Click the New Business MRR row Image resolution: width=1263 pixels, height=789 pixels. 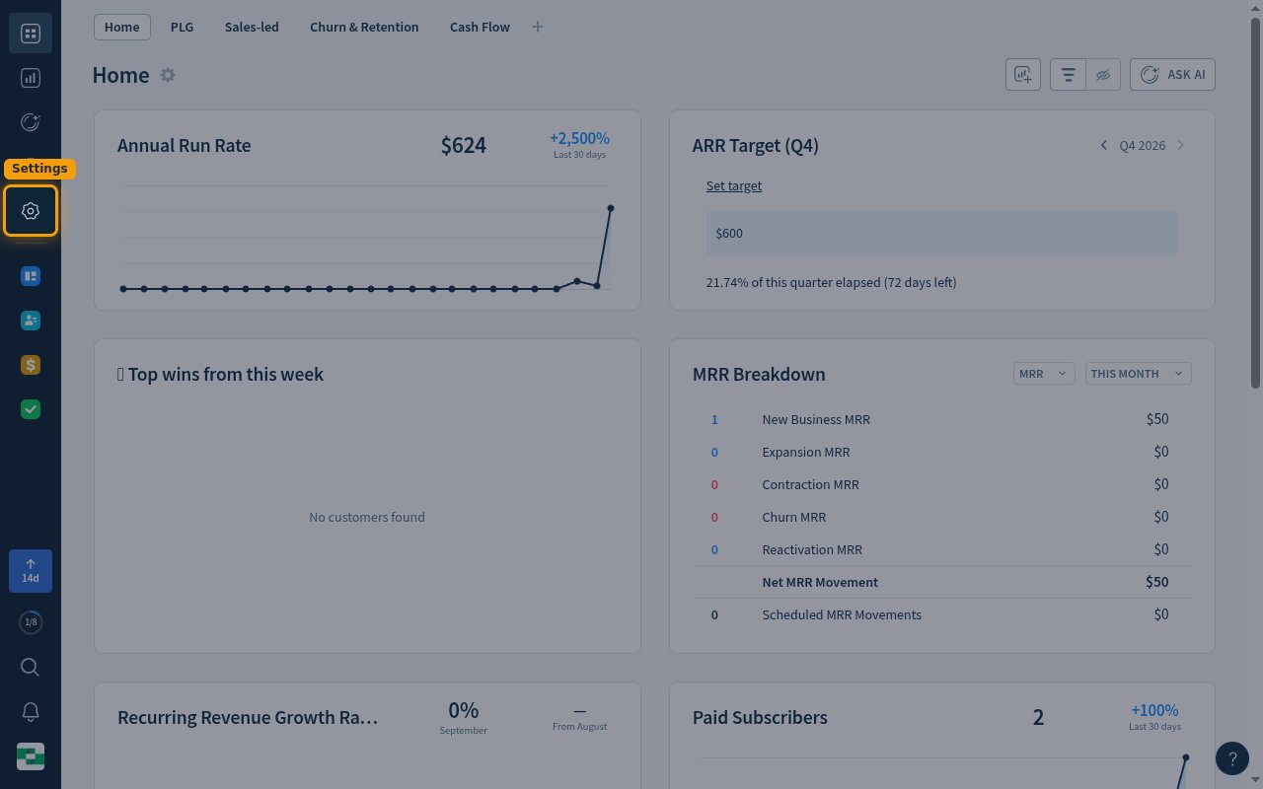click(x=942, y=419)
